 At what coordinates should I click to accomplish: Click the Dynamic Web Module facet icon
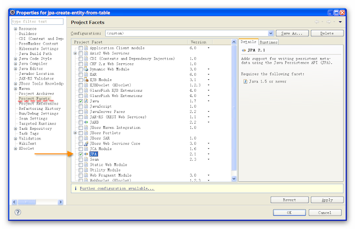[86, 69]
